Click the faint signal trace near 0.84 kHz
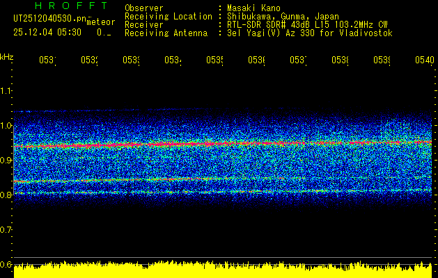Viewport: 438px width, 278px height. 159,179
